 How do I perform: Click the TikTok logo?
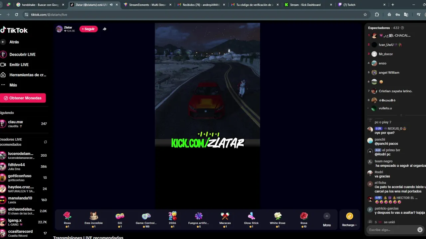[x=14, y=30]
